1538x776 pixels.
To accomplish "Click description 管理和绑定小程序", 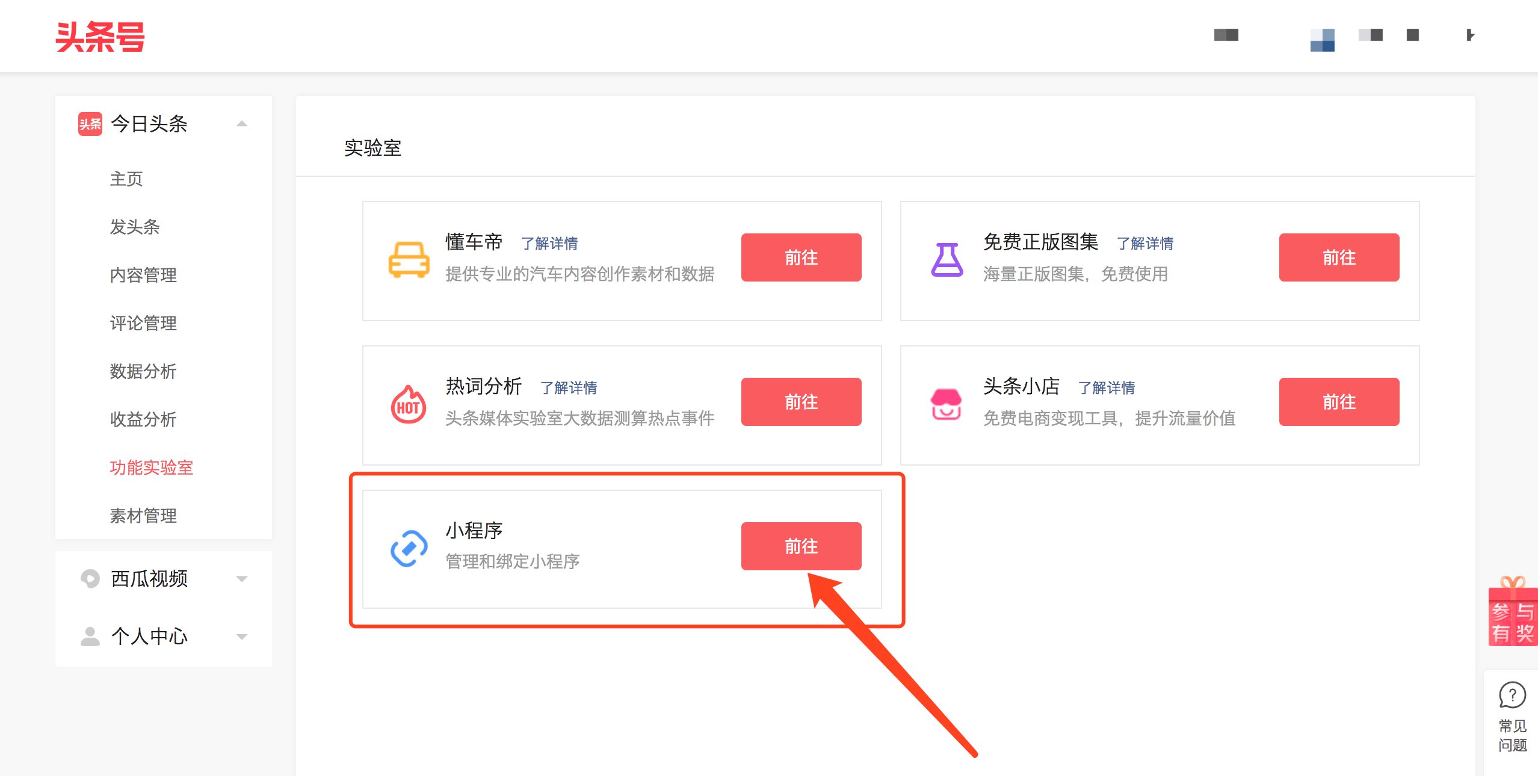I will tap(513, 561).
